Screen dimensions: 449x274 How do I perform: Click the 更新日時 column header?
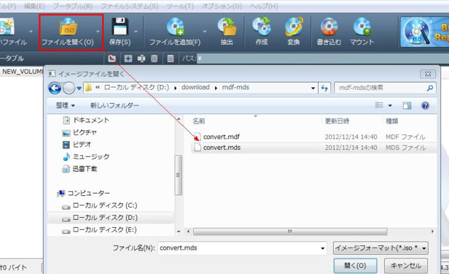[x=337, y=121]
